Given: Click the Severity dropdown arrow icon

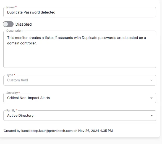Looking at the screenshot, I should point(151,98).
